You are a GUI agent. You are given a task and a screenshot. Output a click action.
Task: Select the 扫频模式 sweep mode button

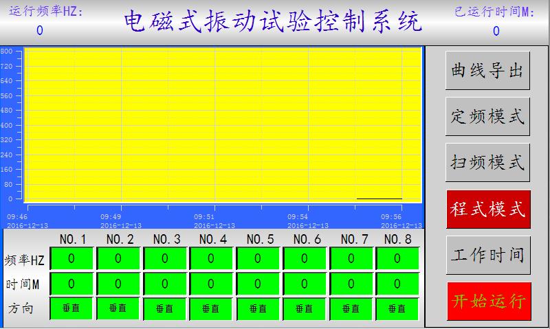point(487,162)
